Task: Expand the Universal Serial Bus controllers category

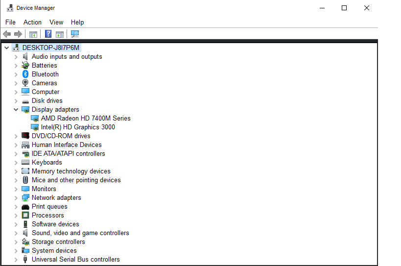Action: (16, 260)
